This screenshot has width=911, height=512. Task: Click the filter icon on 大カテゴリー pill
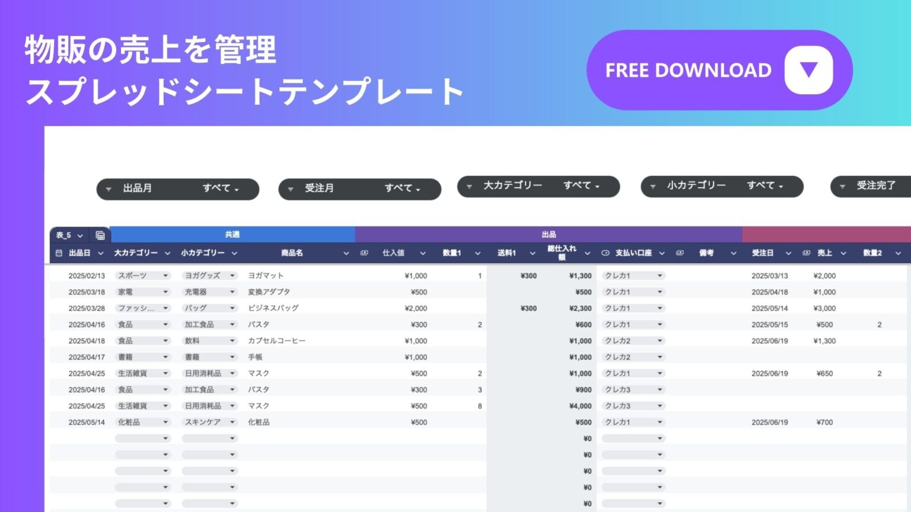[469, 186]
